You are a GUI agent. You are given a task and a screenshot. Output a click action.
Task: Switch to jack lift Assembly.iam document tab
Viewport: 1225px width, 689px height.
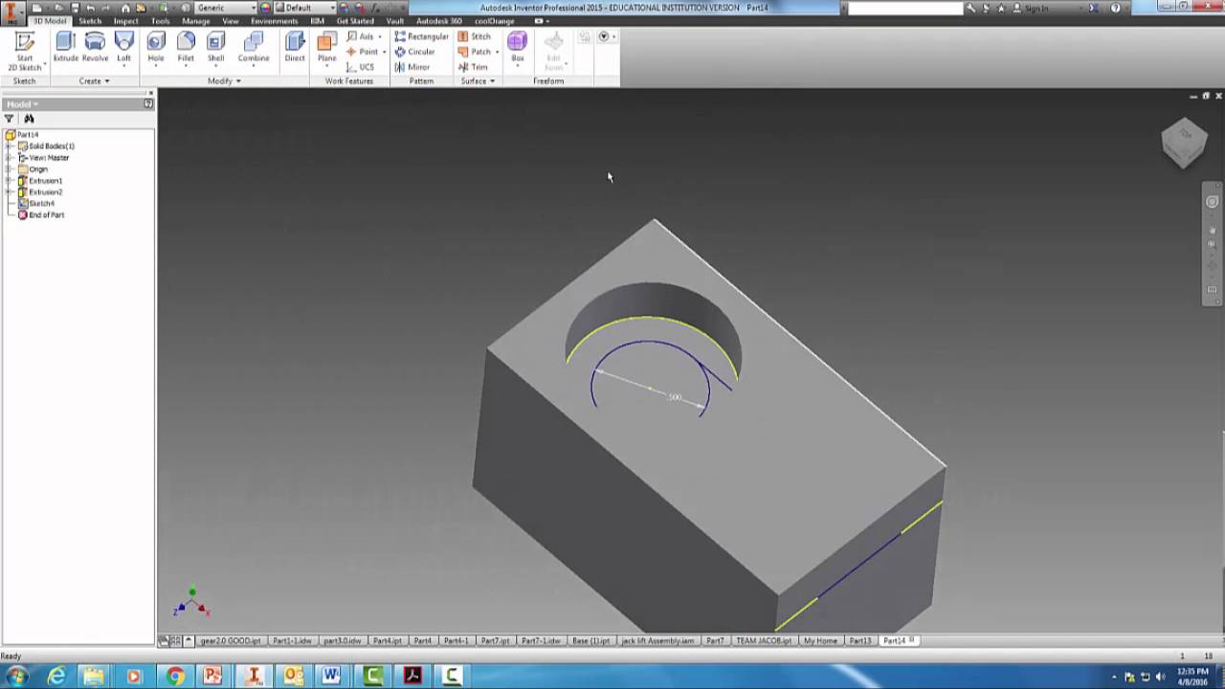657,640
